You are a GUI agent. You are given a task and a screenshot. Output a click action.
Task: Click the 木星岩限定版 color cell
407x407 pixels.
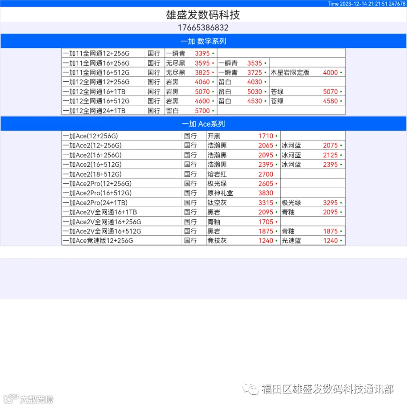[x=290, y=72]
